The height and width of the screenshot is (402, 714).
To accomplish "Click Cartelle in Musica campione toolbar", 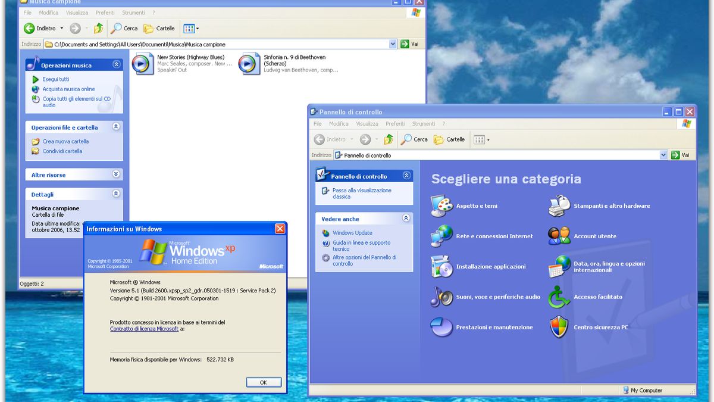I will click(159, 28).
